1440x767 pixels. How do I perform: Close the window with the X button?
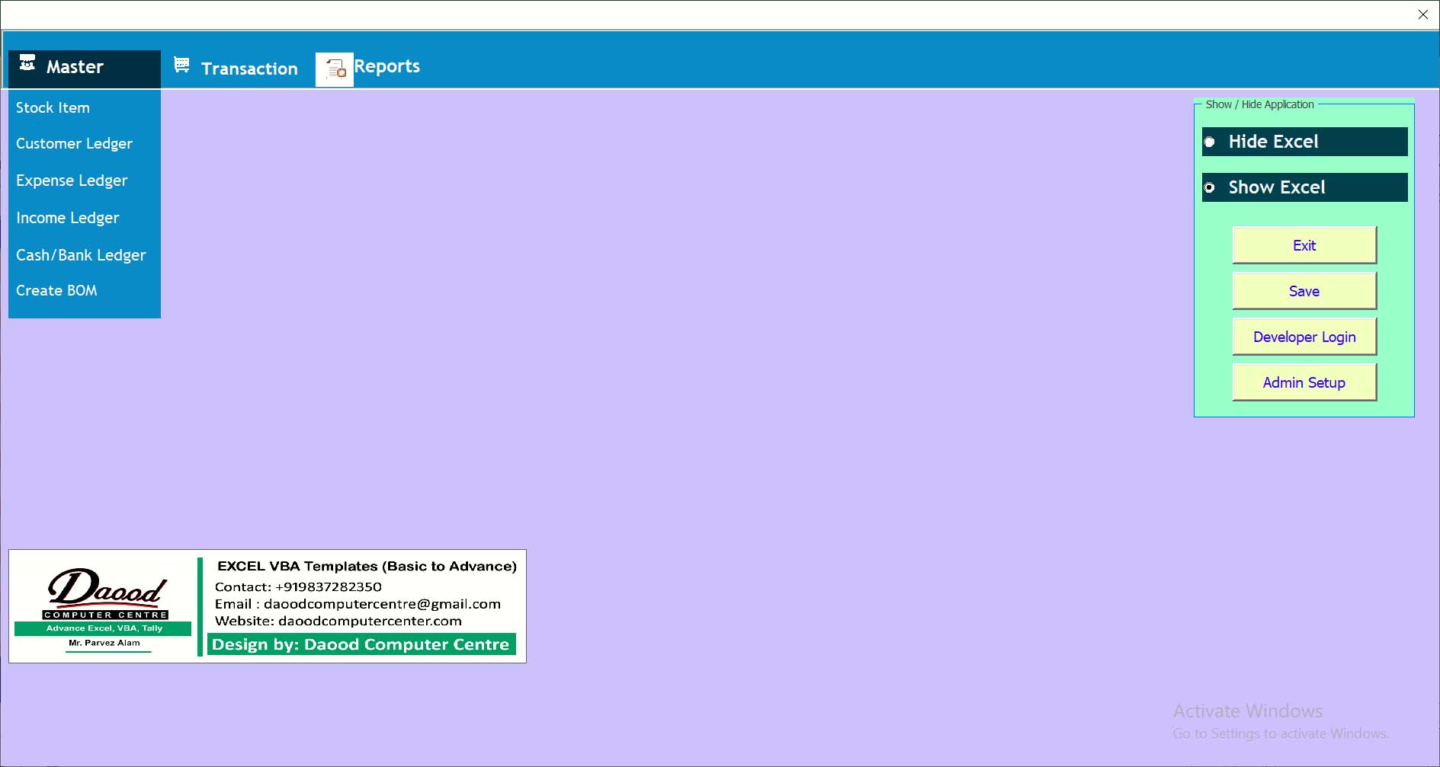click(1422, 14)
